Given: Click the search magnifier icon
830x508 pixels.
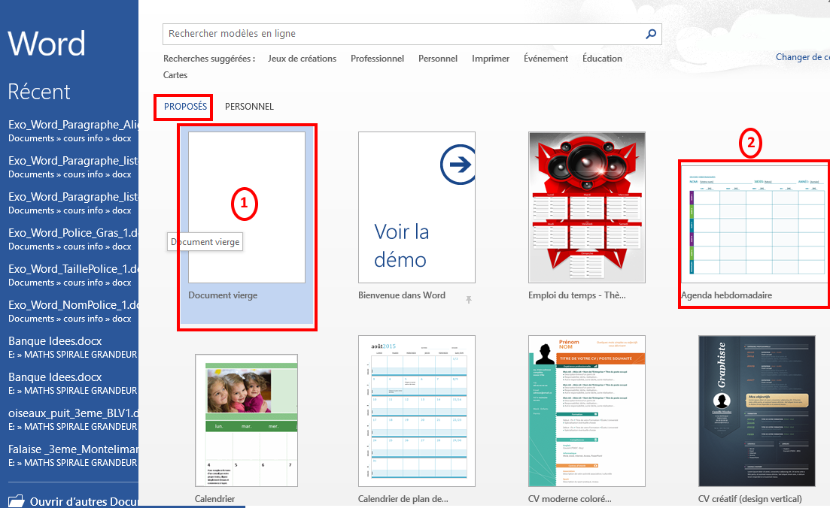Looking at the screenshot, I should coord(651,34).
